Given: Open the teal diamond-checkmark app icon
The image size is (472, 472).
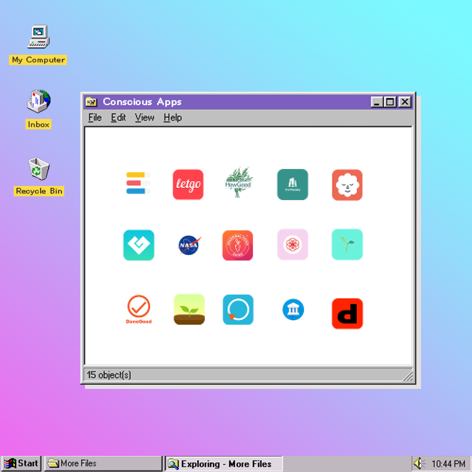Looking at the screenshot, I should coord(138,245).
